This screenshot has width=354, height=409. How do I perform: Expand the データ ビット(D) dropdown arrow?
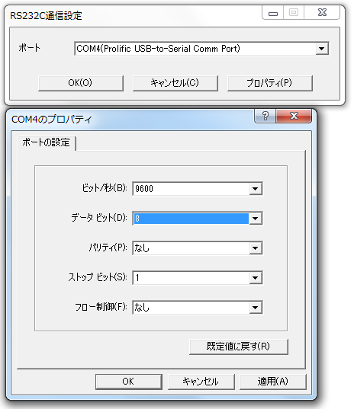pos(256,219)
